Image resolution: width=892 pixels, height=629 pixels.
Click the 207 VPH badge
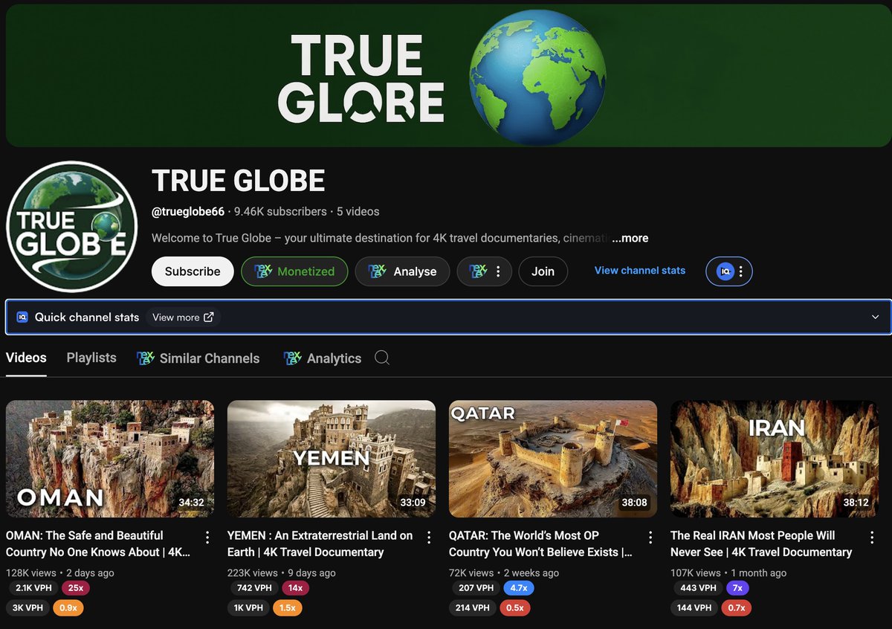pos(476,588)
